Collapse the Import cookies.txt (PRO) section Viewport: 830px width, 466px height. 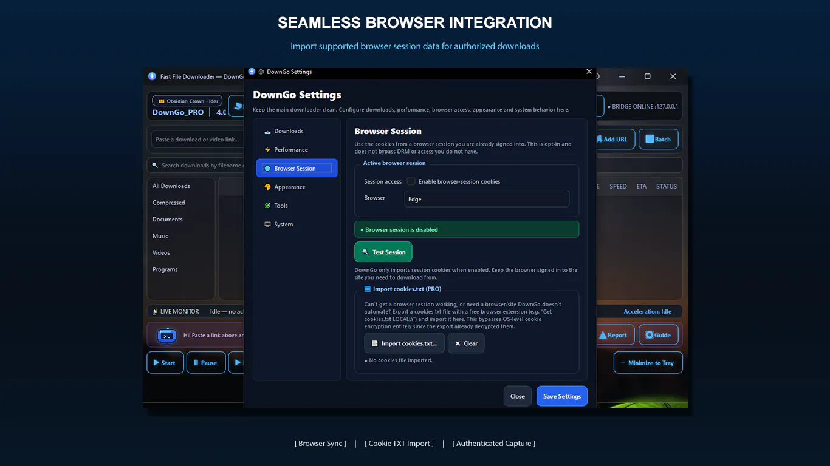(x=368, y=289)
